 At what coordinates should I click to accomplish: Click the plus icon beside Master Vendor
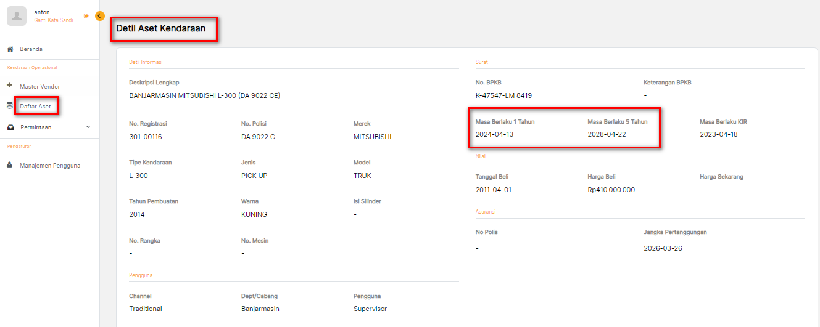point(9,86)
